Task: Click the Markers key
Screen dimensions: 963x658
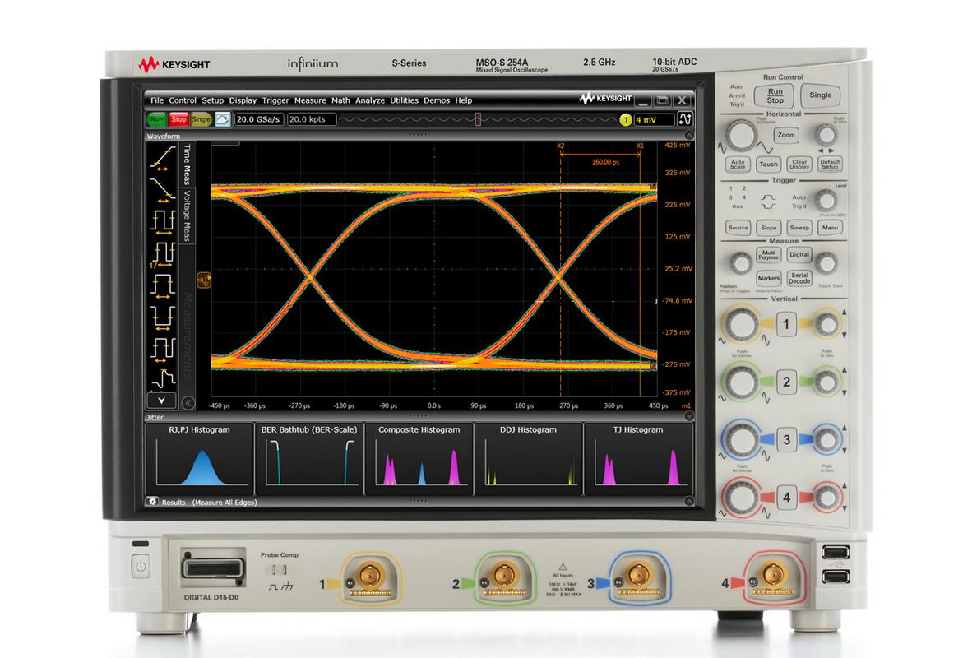Action: [768, 278]
